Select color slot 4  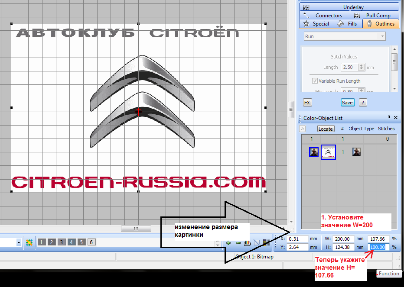click(x=72, y=242)
